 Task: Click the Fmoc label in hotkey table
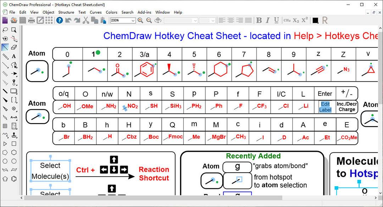176,137
